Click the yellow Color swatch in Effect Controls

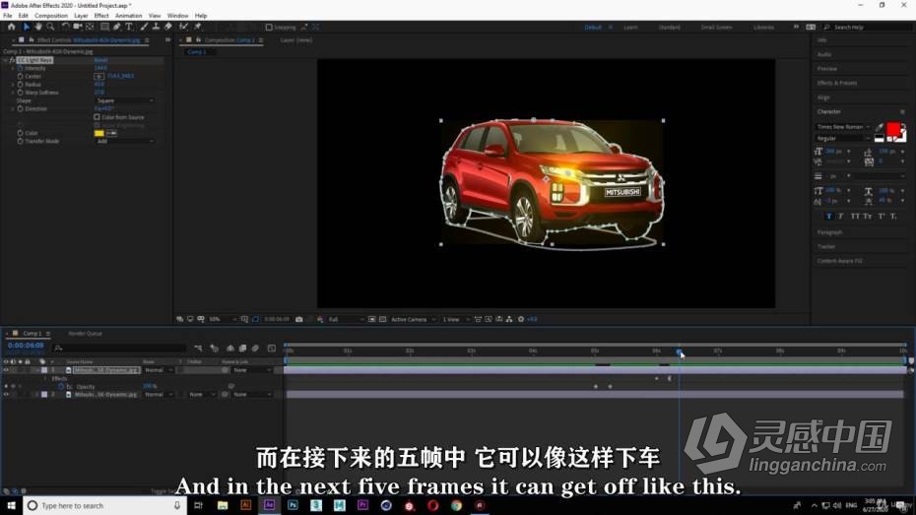click(98, 133)
